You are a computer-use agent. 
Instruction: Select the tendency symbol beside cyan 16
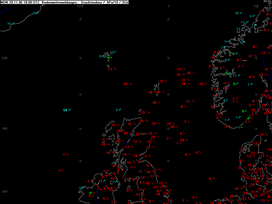click(x=13, y=23)
